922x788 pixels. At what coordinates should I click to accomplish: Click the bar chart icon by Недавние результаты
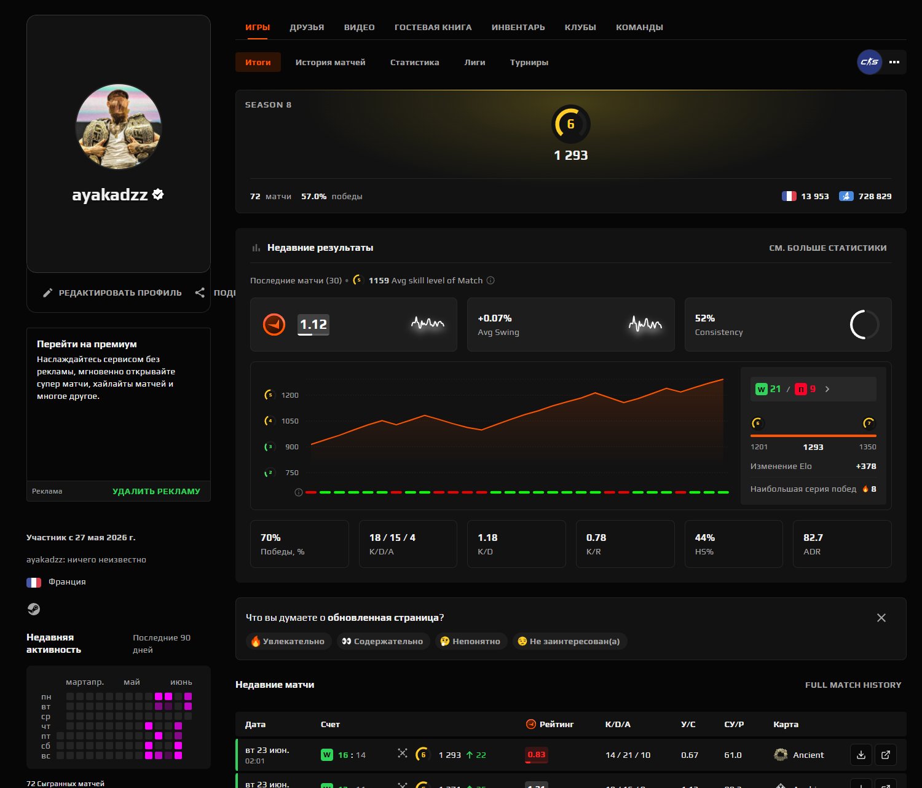256,248
